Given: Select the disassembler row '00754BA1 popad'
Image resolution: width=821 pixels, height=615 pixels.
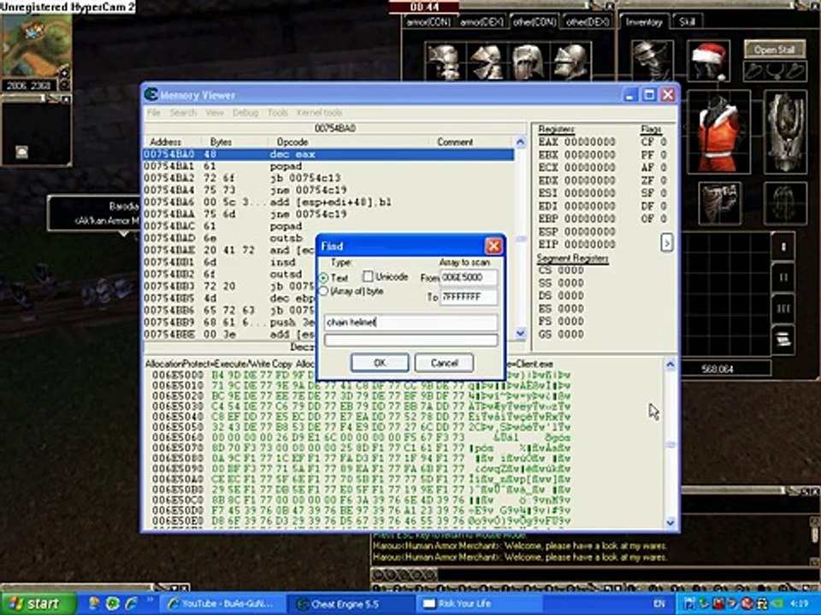Looking at the screenshot, I should click(x=328, y=167).
